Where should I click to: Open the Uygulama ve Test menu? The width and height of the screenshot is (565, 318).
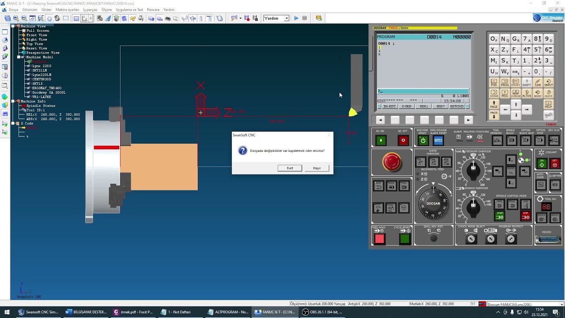click(129, 10)
